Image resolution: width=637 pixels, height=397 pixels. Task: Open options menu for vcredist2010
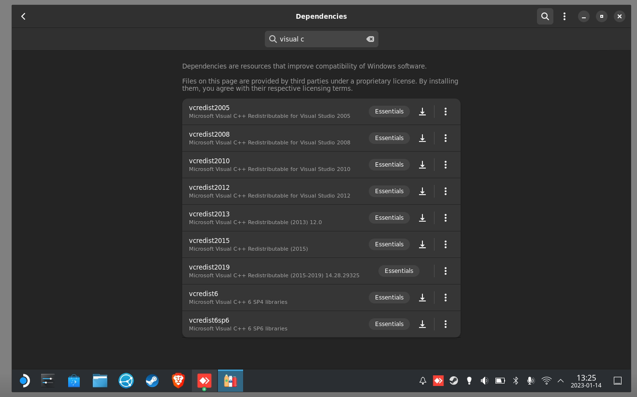pos(445,165)
